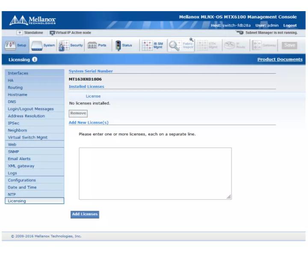The height and width of the screenshot is (257, 308).
Task: Open the IPSec sidebar page
Action: [34, 123]
